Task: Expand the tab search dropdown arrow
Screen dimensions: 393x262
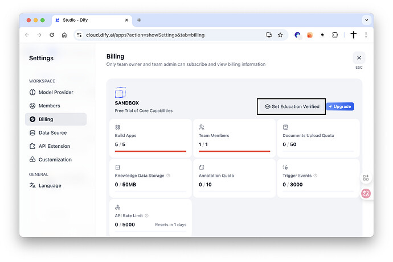Action: click(x=366, y=20)
